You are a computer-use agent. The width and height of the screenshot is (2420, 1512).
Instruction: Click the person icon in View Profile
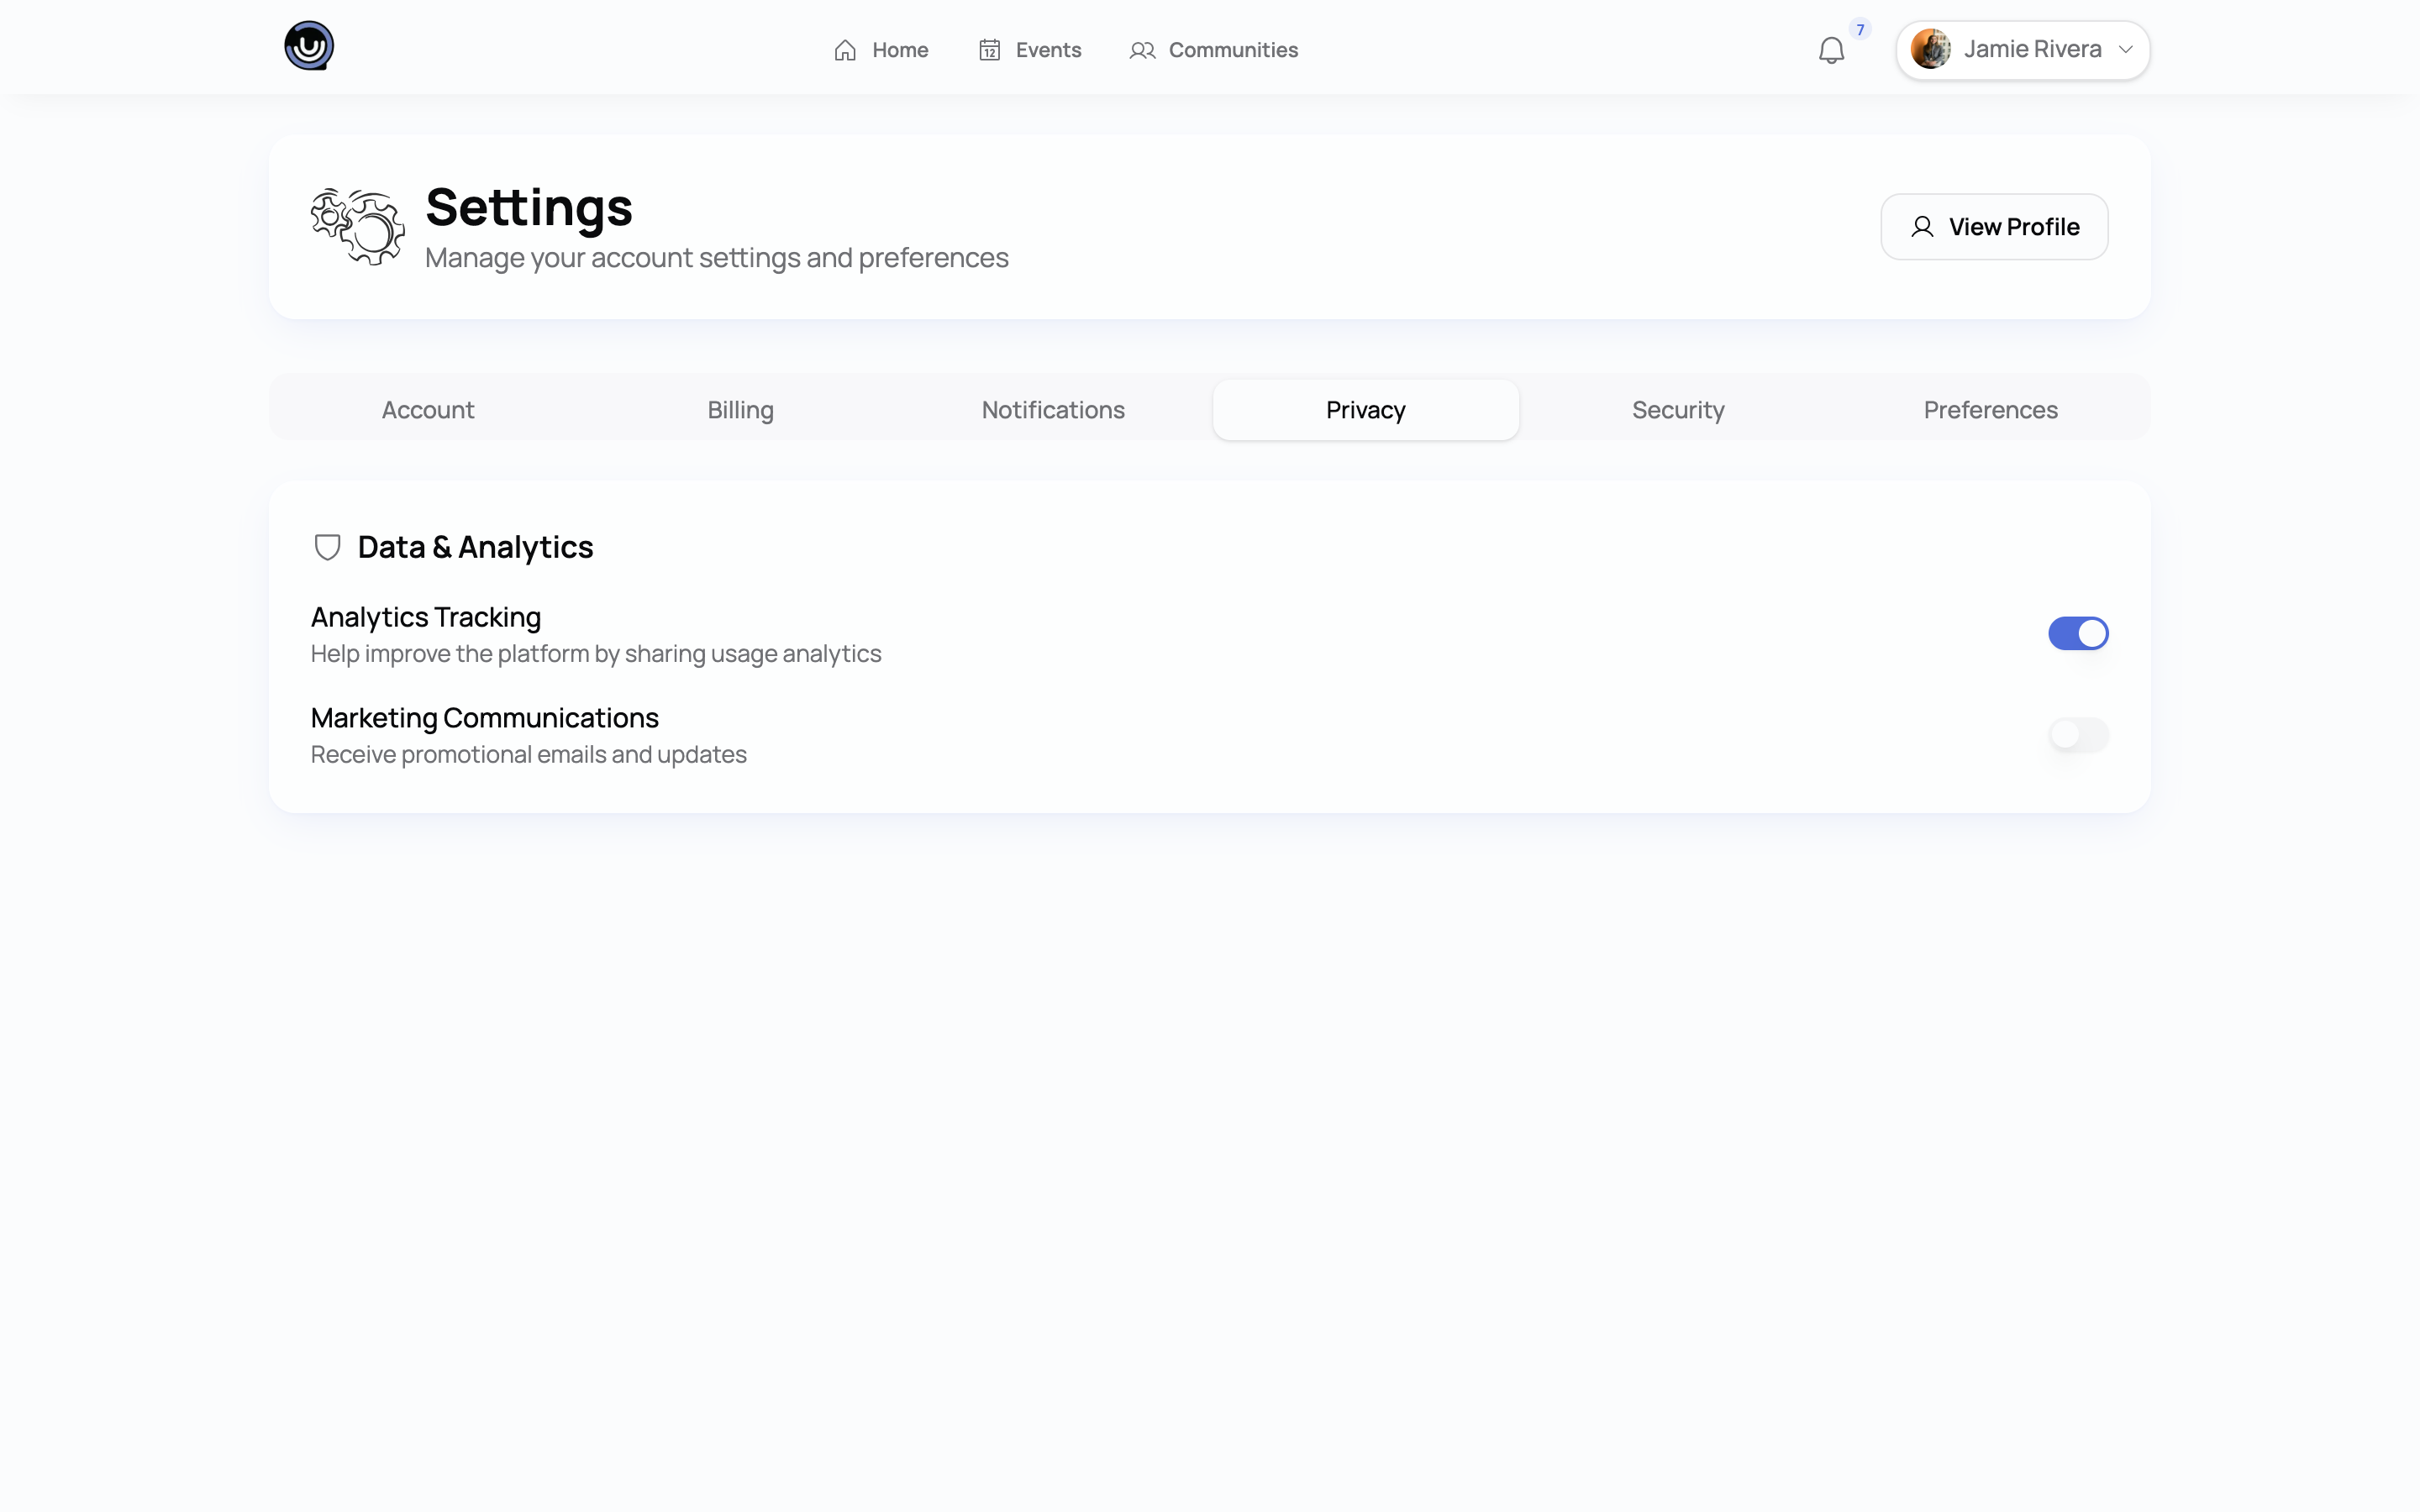coord(1922,227)
